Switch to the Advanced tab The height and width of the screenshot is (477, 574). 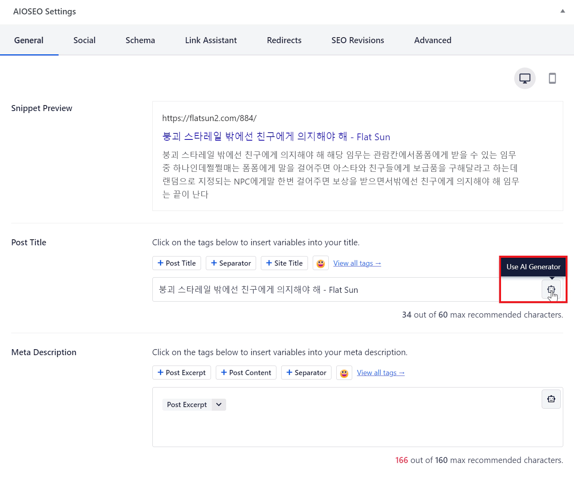pyautogui.click(x=433, y=40)
